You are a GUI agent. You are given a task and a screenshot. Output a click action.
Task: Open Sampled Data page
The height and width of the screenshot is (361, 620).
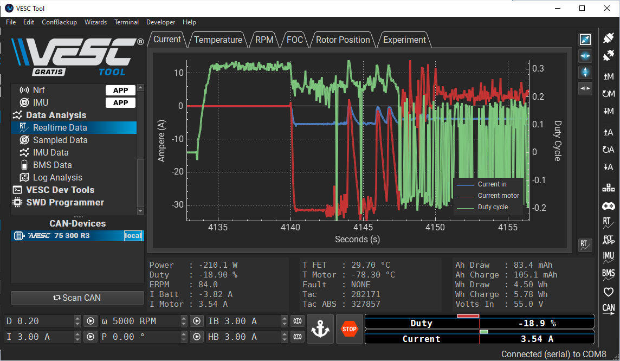pyautogui.click(x=74, y=140)
